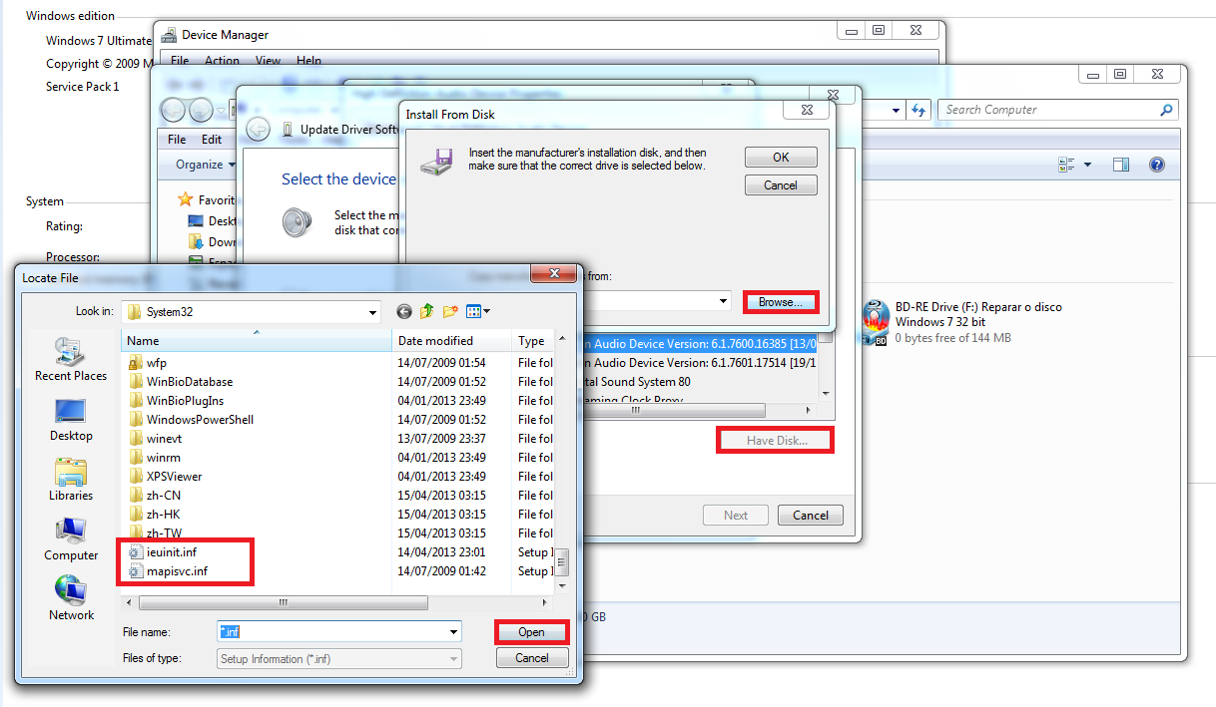
Task: Sort files by the Name column
Action: pos(257,341)
